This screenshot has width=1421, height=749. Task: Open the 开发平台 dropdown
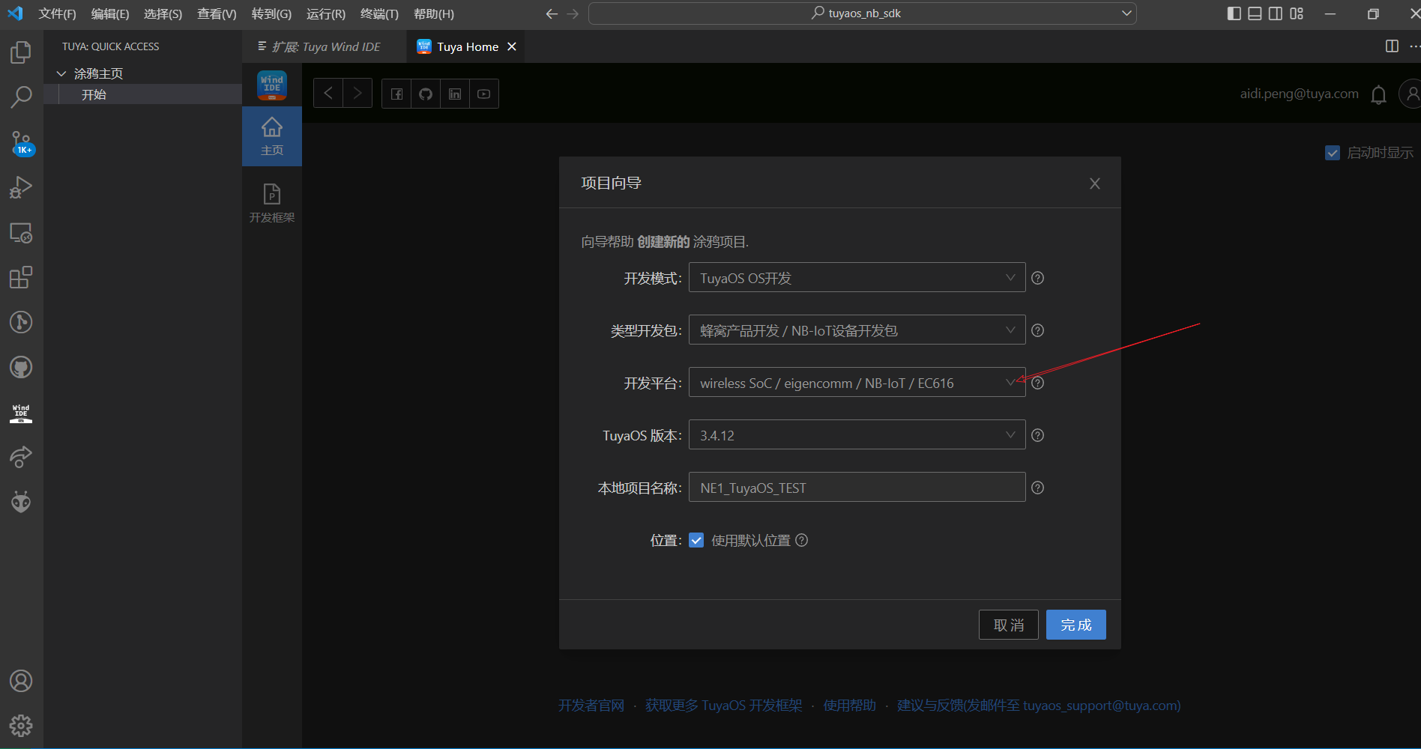[857, 382]
